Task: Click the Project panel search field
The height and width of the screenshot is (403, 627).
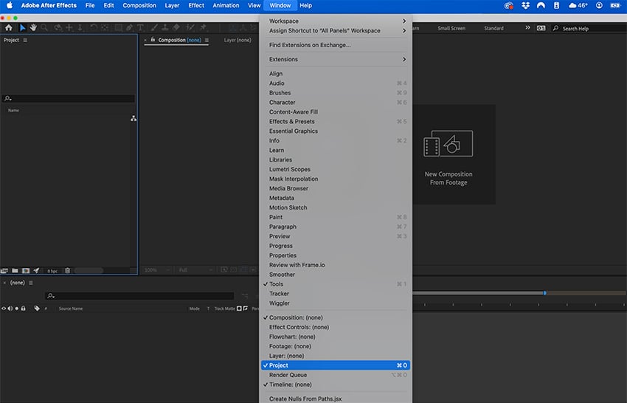Action: (x=69, y=98)
